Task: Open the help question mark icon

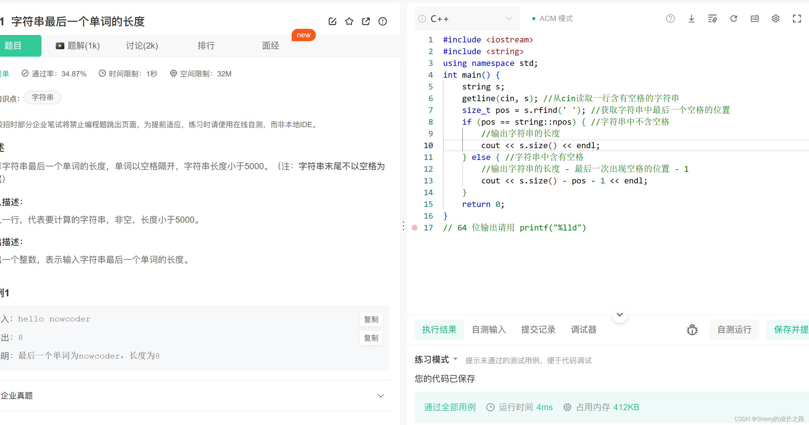Action: tap(670, 19)
